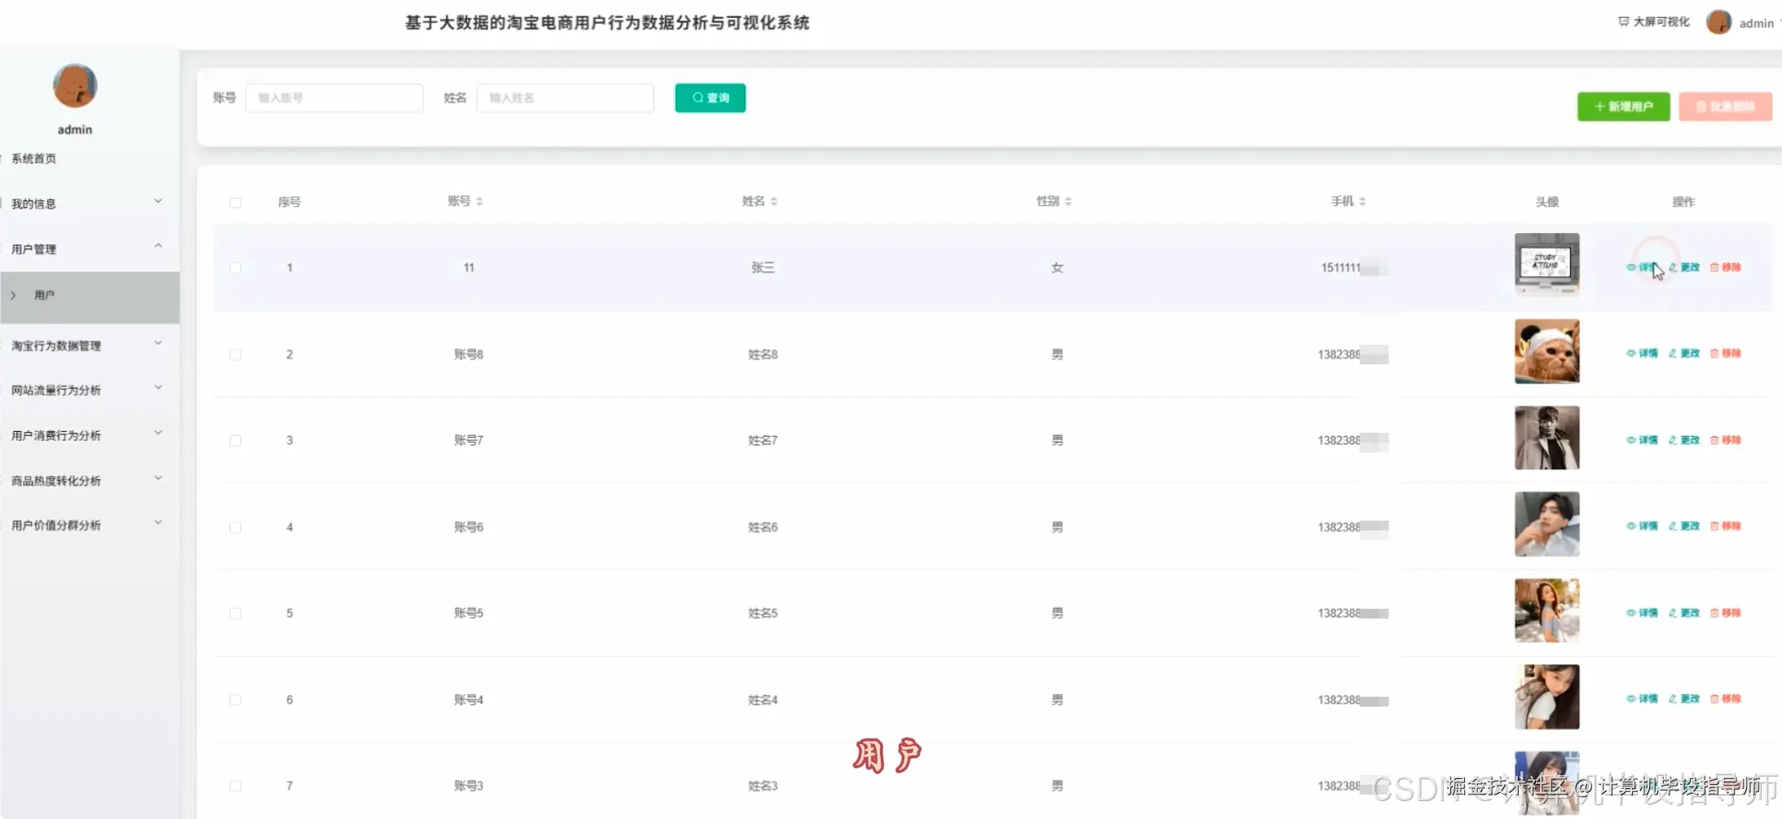View details (详情) of user 张三
1782x819 pixels.
point(1642,267)
